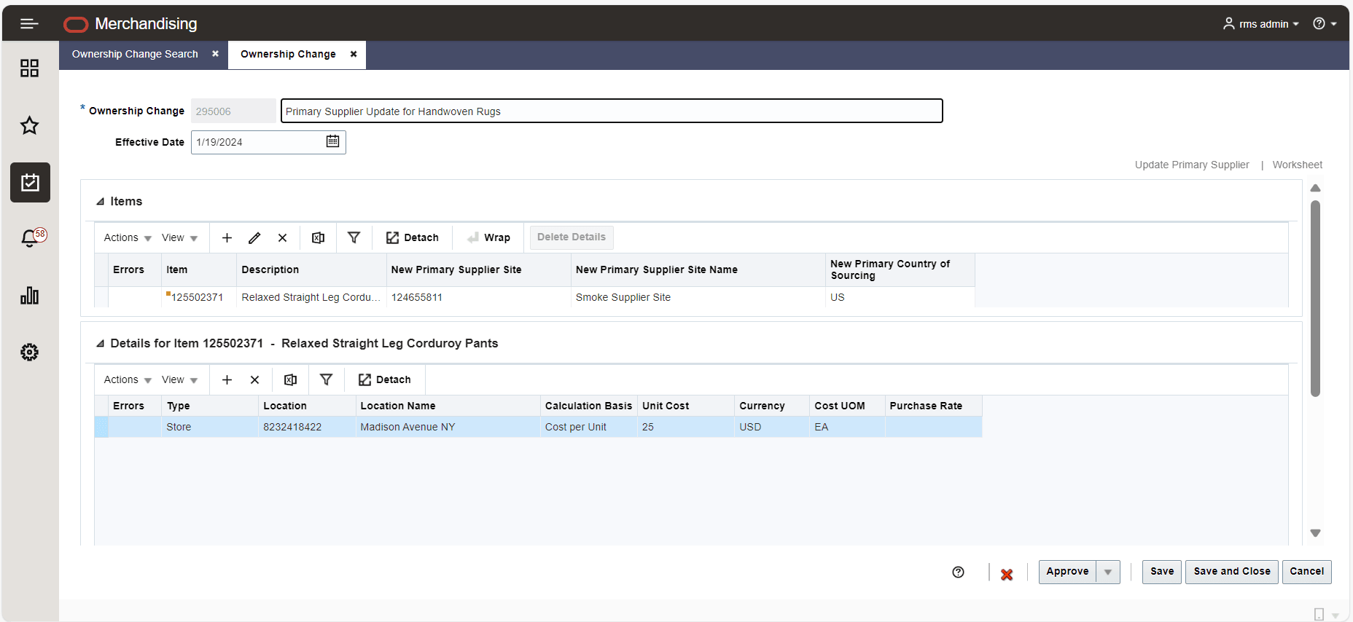
Task: Close the Ownership Change tab
Action: (x=354, y=54)
